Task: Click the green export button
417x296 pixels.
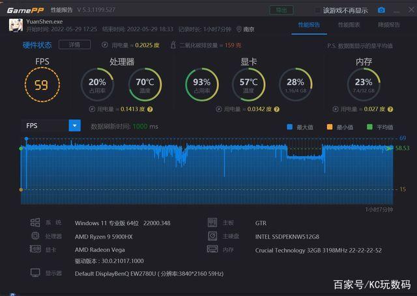Action: click(281, 10)
